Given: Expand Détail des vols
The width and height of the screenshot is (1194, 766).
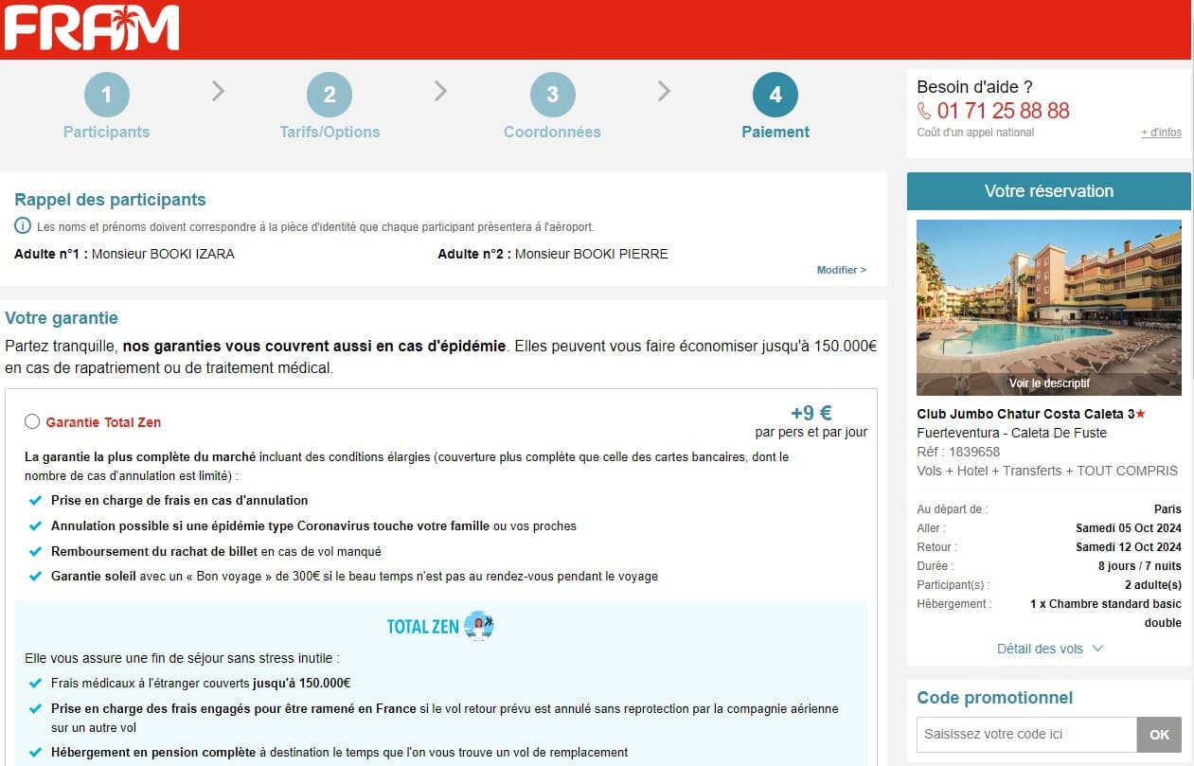Looking at the screenshot, I should [x=1049, y=649].
